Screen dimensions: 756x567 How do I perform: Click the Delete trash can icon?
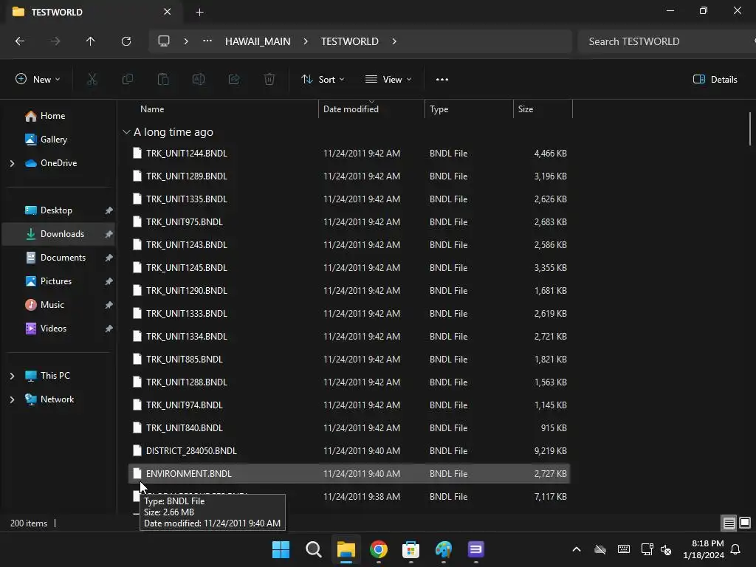[269, 79]
